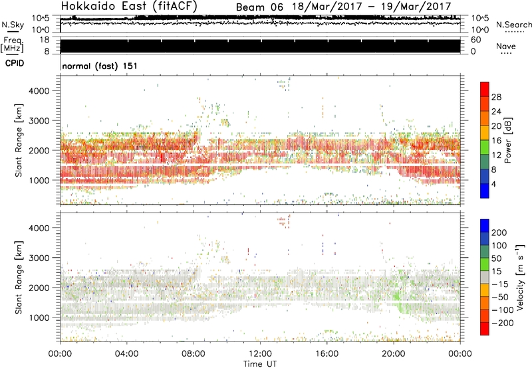The image size is (532, 368).
Task: Click the "Time UT" axis title
Action: coord(260,364)
